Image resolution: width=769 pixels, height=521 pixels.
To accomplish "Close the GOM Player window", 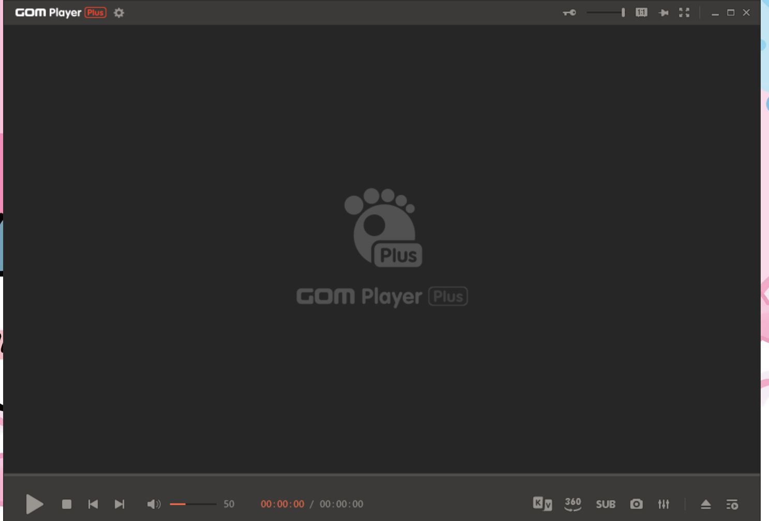I will coord(746,12).
